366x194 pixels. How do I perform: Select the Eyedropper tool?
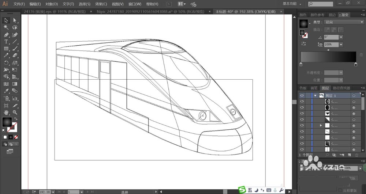(x=6, y=91)
